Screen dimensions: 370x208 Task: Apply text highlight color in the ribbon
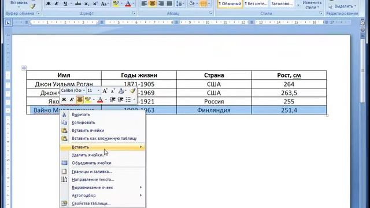point(116,3)
